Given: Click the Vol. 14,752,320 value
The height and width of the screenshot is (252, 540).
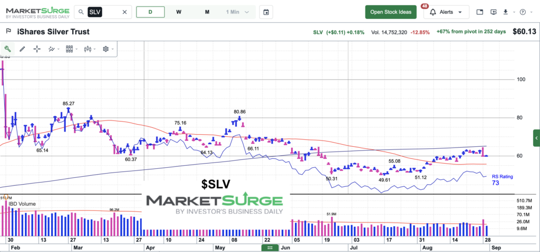Looking at the screenshot, I should 389,32.
